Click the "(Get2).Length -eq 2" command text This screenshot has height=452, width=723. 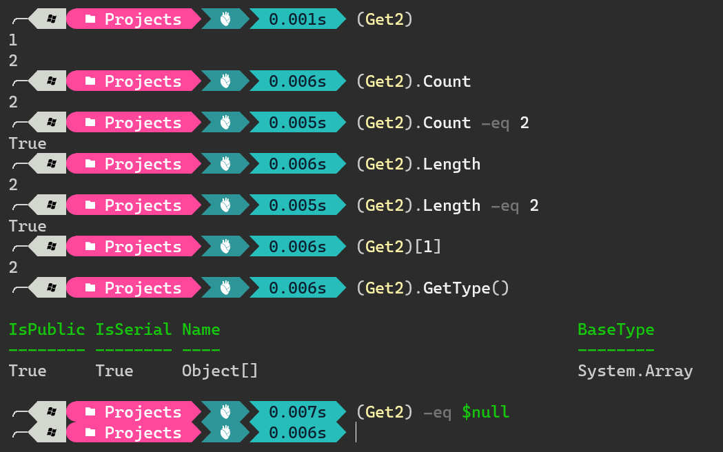(x=447, y=205)
